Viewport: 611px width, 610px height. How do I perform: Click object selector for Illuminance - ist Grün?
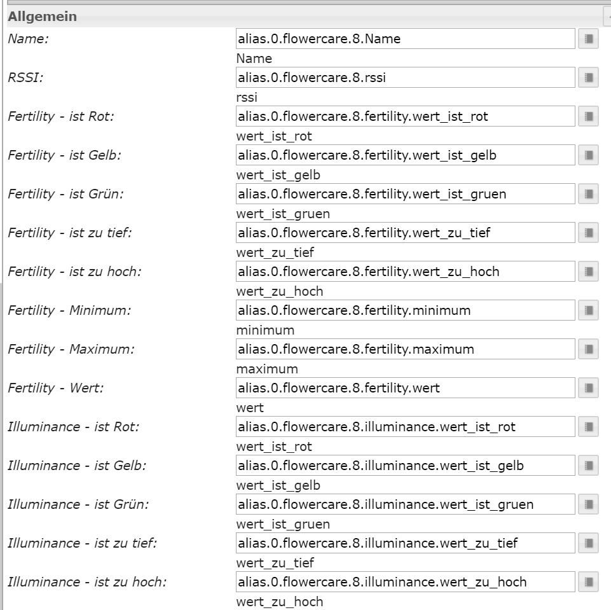[x=588, y=504]
